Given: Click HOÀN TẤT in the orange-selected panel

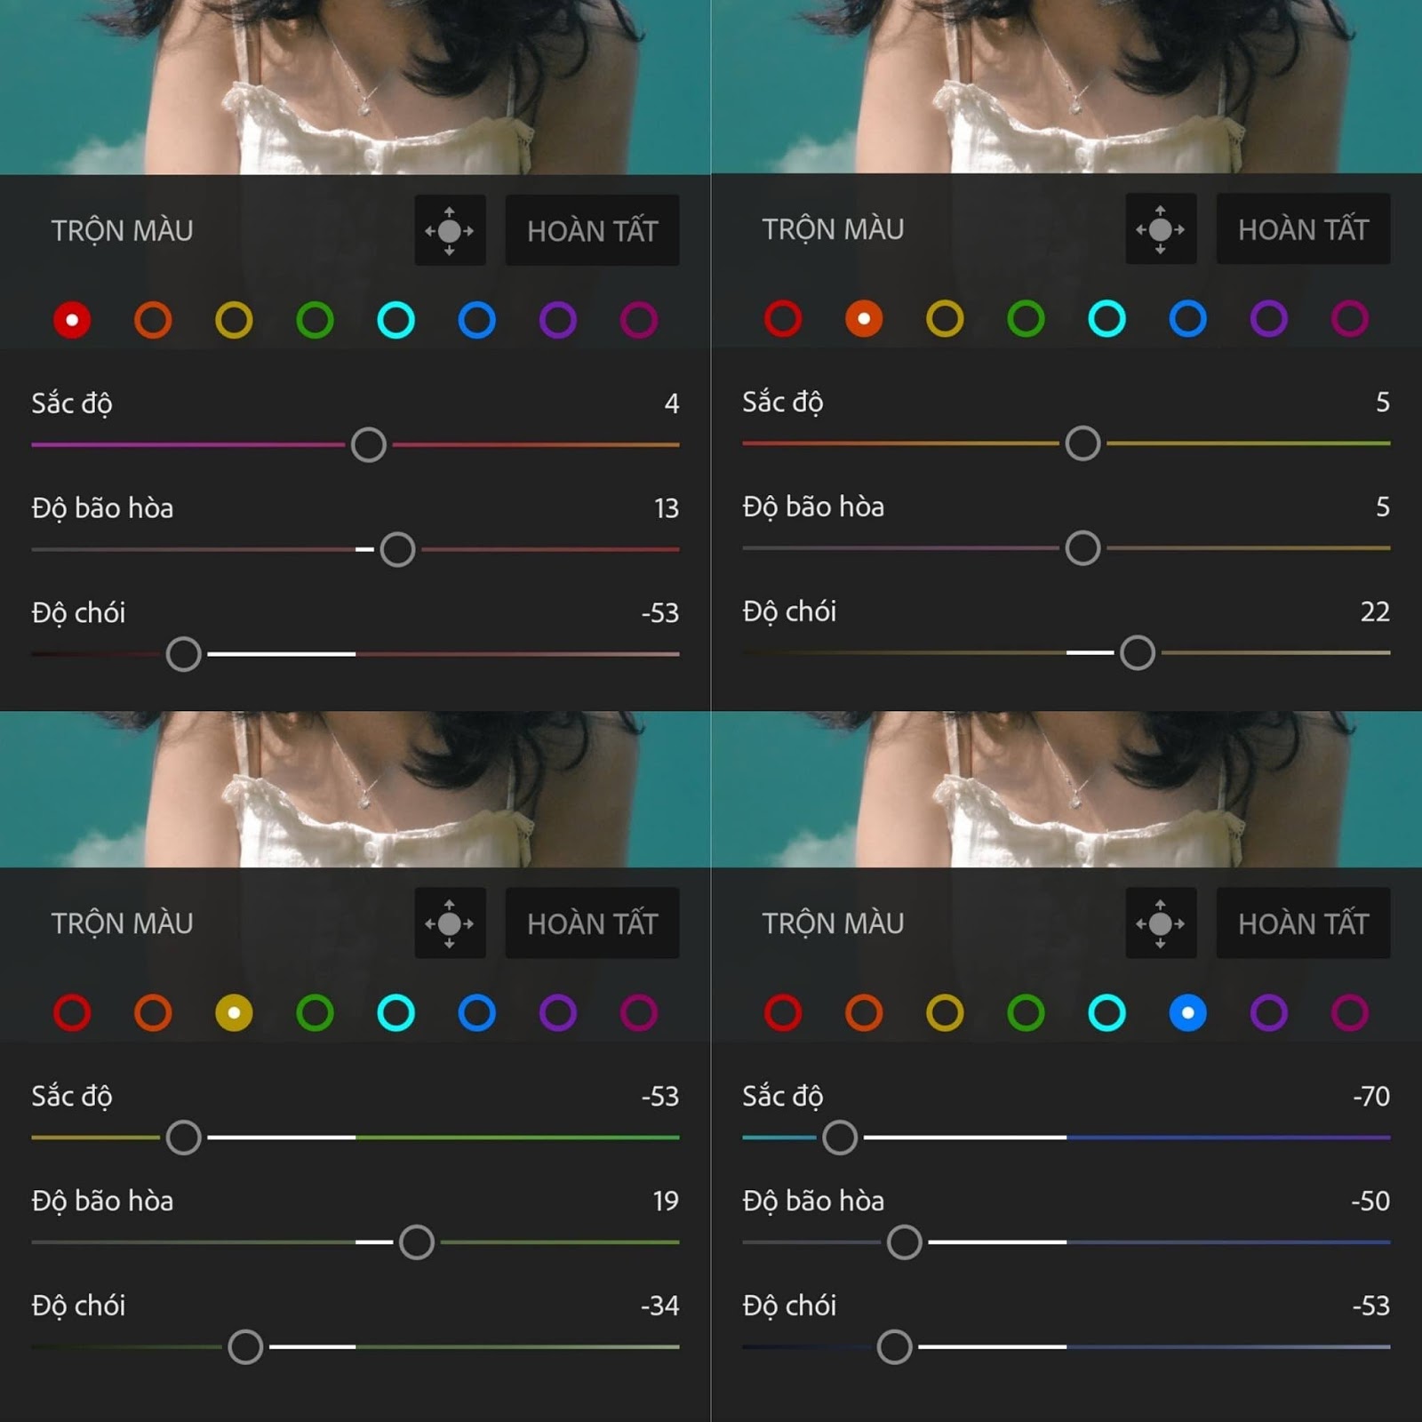Looking at the screenshot, I should pos(1303,228).
